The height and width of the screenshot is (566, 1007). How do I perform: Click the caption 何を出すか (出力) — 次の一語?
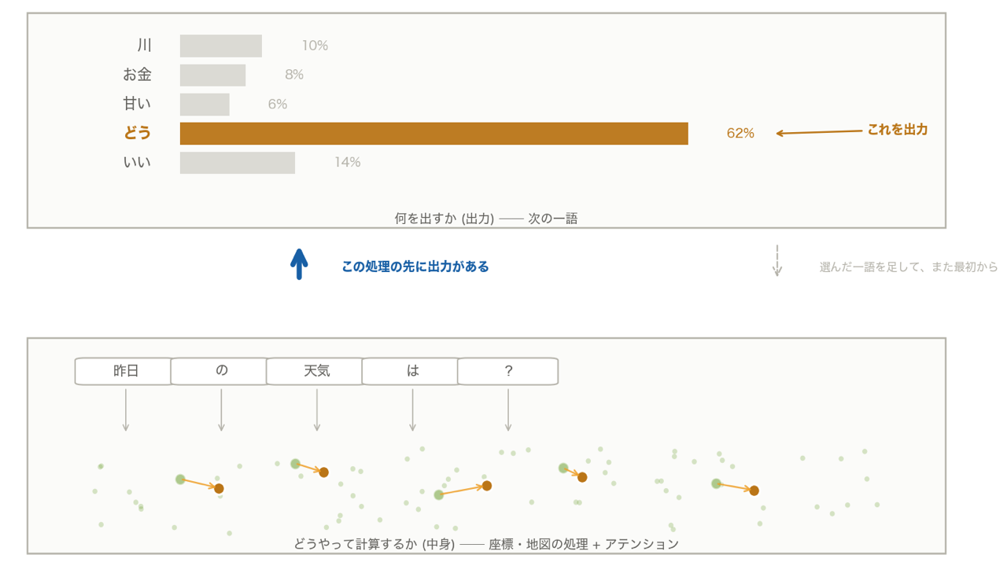[486, 219]
